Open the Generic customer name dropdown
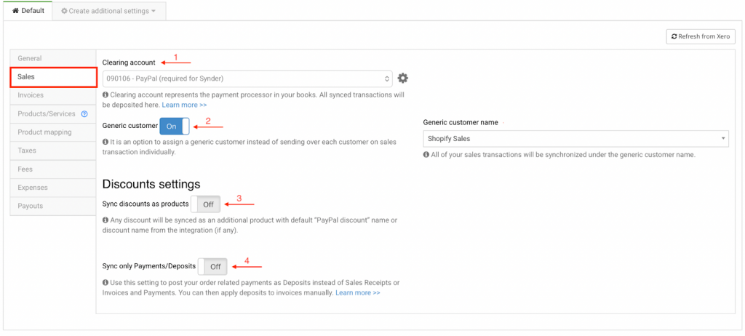745x336 pixels. (575, 138)
